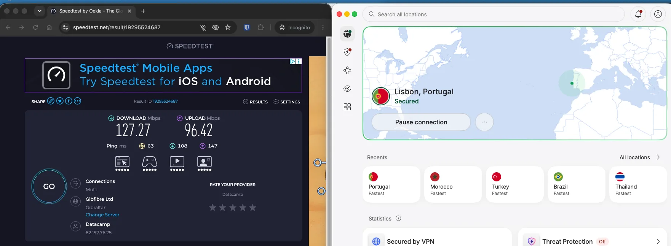
Task: Click Change Server link
Action: pos(102,215)
